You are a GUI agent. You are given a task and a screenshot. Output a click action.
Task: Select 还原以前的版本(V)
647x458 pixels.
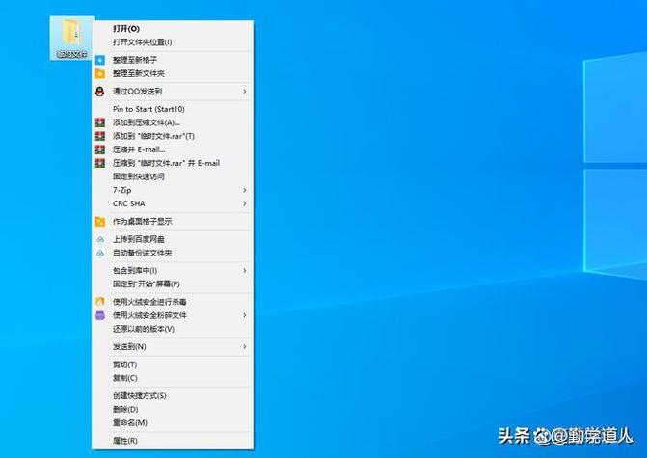tap(173, 329)
